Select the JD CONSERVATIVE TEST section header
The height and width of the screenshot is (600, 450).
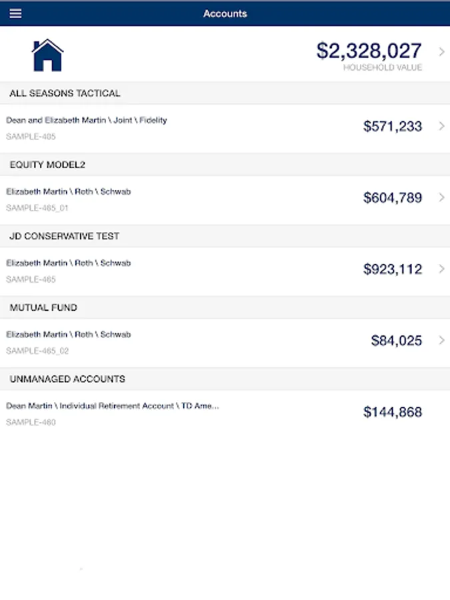coord(64,236)
